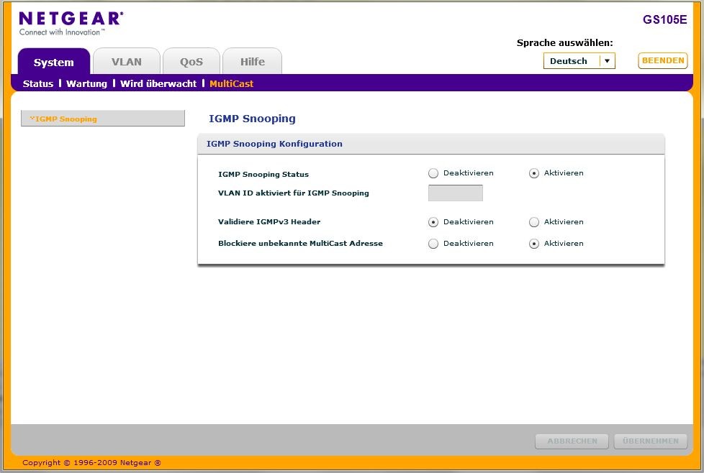Click the ÜBERNEHMEN button

(650, 441)
